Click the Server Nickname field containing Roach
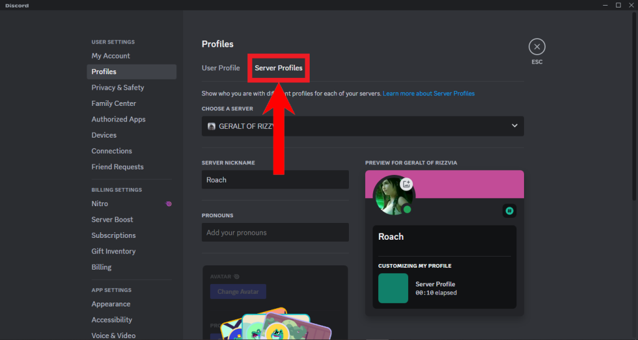 pos(275,180)
